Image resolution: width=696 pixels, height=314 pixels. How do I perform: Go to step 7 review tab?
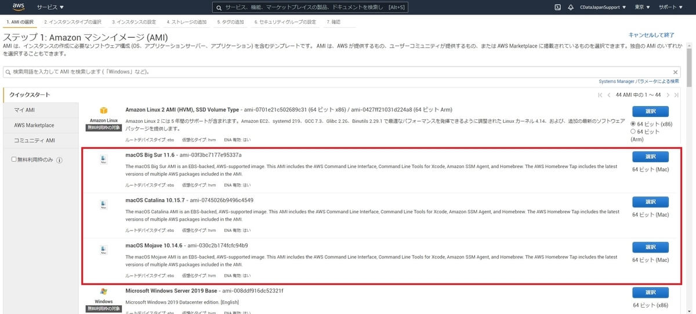333,22
